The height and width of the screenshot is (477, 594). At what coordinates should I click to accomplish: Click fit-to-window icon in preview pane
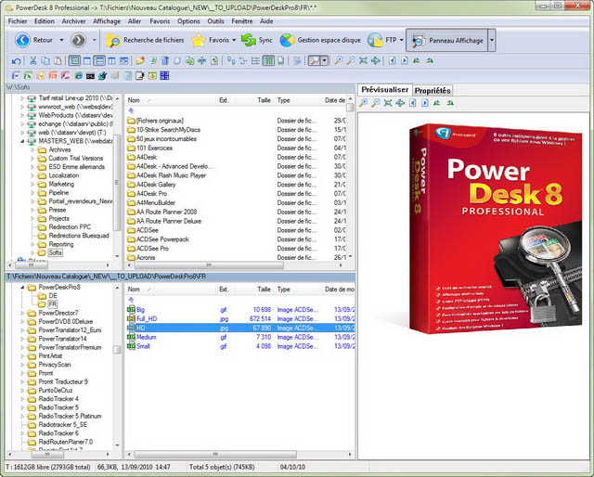[388, 103]
